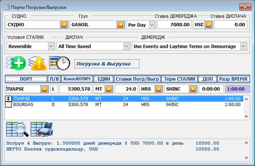Image resolution: width=255 pixels, height=166 pixels.
Task: Click the MT unit entry field
Action: (99, 89)
